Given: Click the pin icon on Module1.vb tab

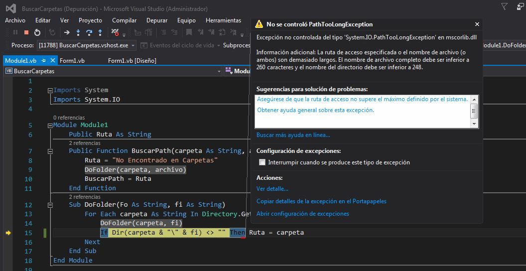Looking at the screenshot, I should (x=44, y=61).
